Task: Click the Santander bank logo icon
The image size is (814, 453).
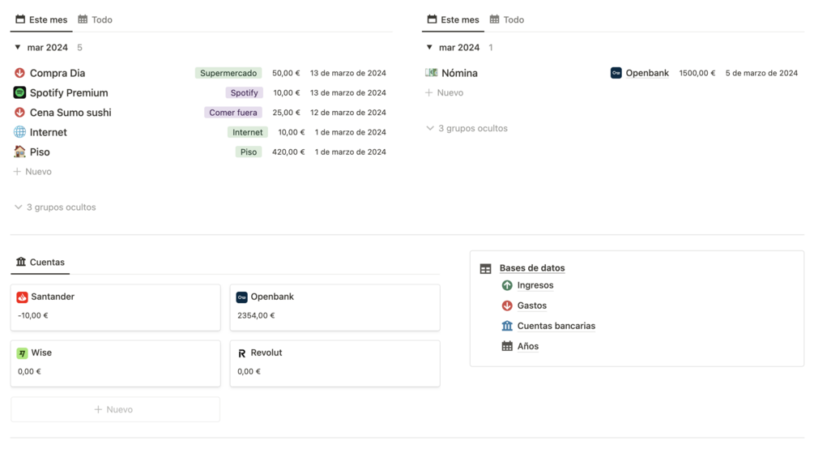Action: point(23,297)
